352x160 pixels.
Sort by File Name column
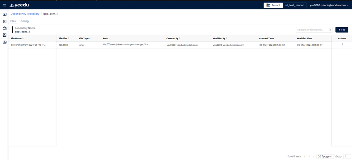tap(23, 38)
